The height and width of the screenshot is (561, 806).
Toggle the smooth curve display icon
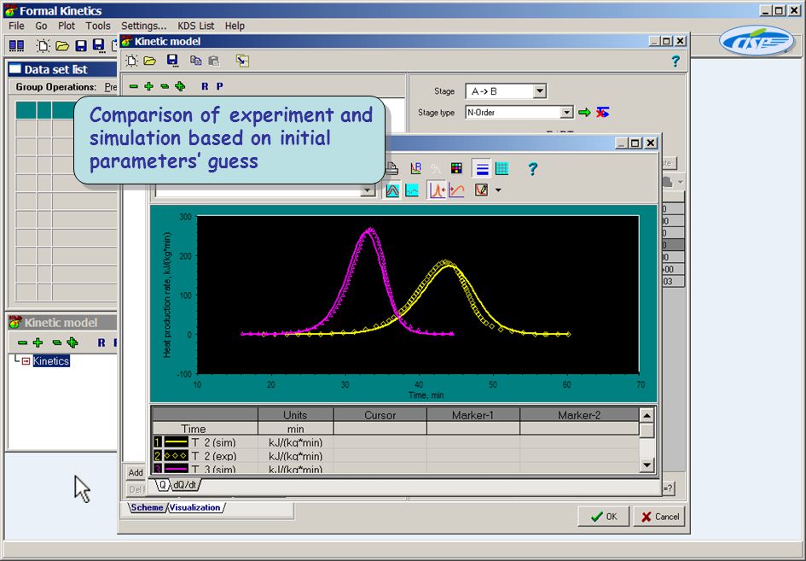click(x=392, y=190)
